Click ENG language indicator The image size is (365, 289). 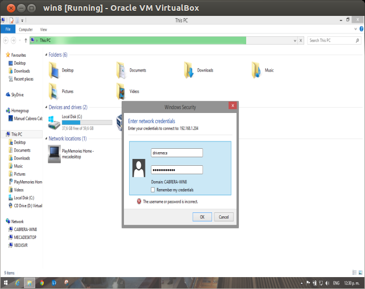(x=336, y=283)
